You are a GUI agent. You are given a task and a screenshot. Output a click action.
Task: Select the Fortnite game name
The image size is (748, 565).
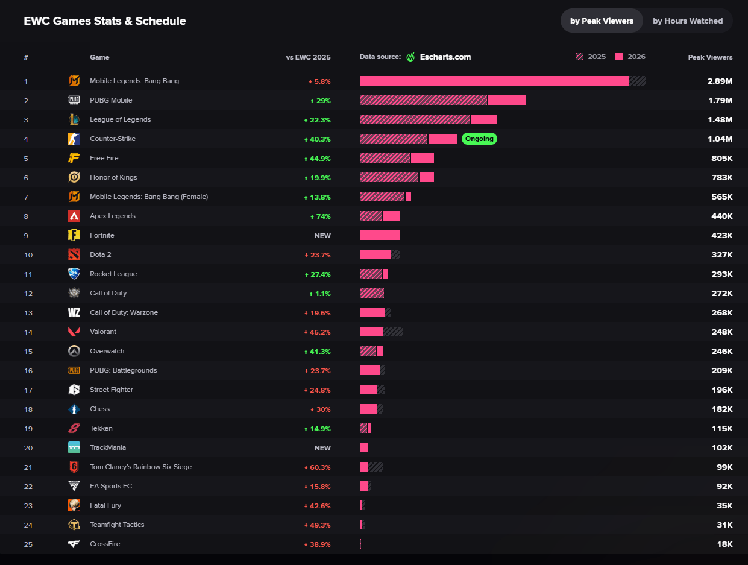point(102,235)
